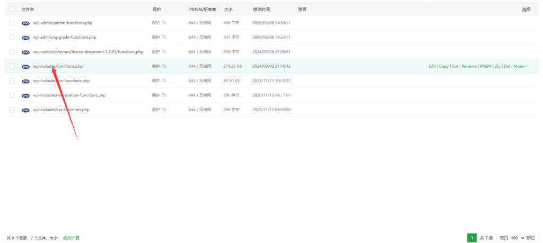
Task: Click Zip for wp-includes/functions.php
Action: click(x=497, y=66)
